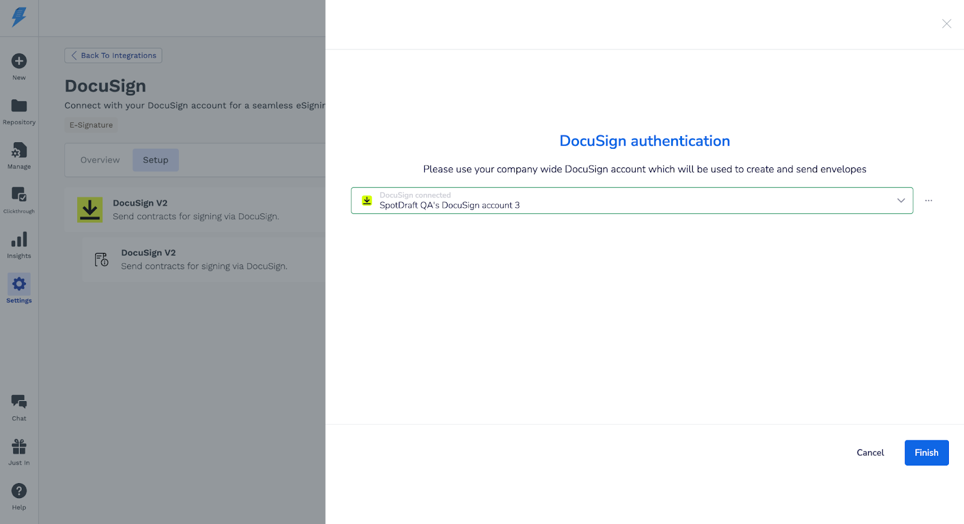Close the DocuSign authentication panel
Viewport: 964px width, 524px height.
coord(947,24)
